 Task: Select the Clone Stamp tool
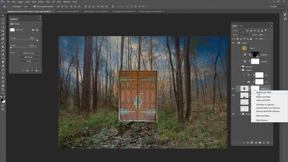coord(3,46)
